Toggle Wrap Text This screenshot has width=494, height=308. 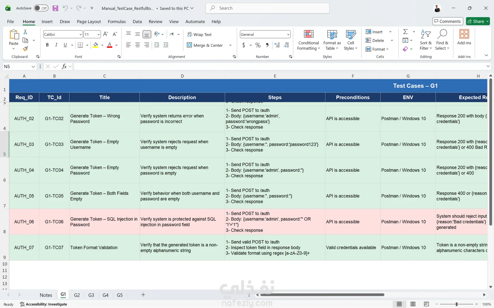(x=199, y=34)
